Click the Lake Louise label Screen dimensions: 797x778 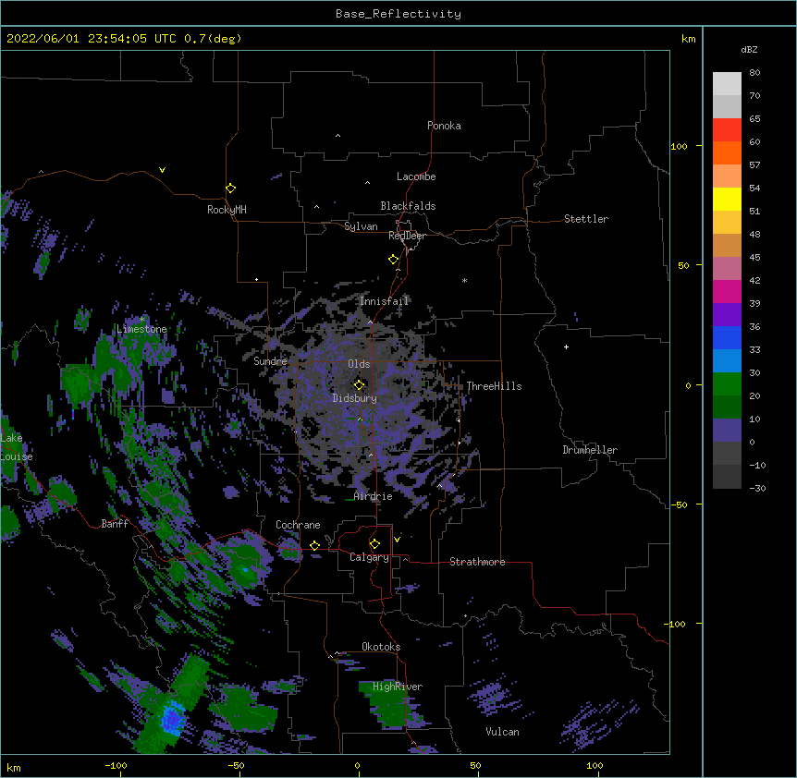[x=16, y=447]
